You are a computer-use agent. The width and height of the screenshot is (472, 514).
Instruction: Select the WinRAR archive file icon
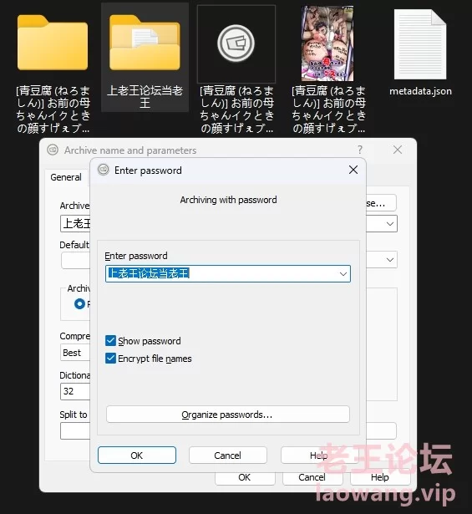[236, 43]
